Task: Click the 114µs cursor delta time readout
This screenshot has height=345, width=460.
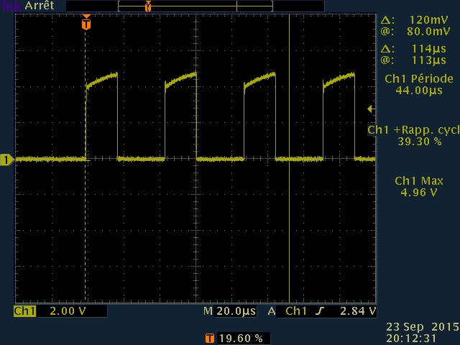Action: point(428,49)
